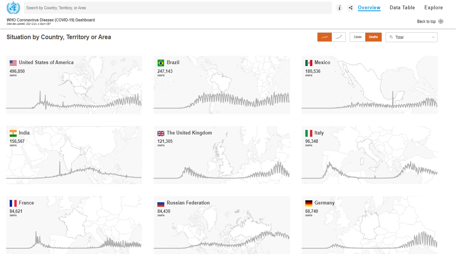Switch to cumulative curve chart view

339,37
